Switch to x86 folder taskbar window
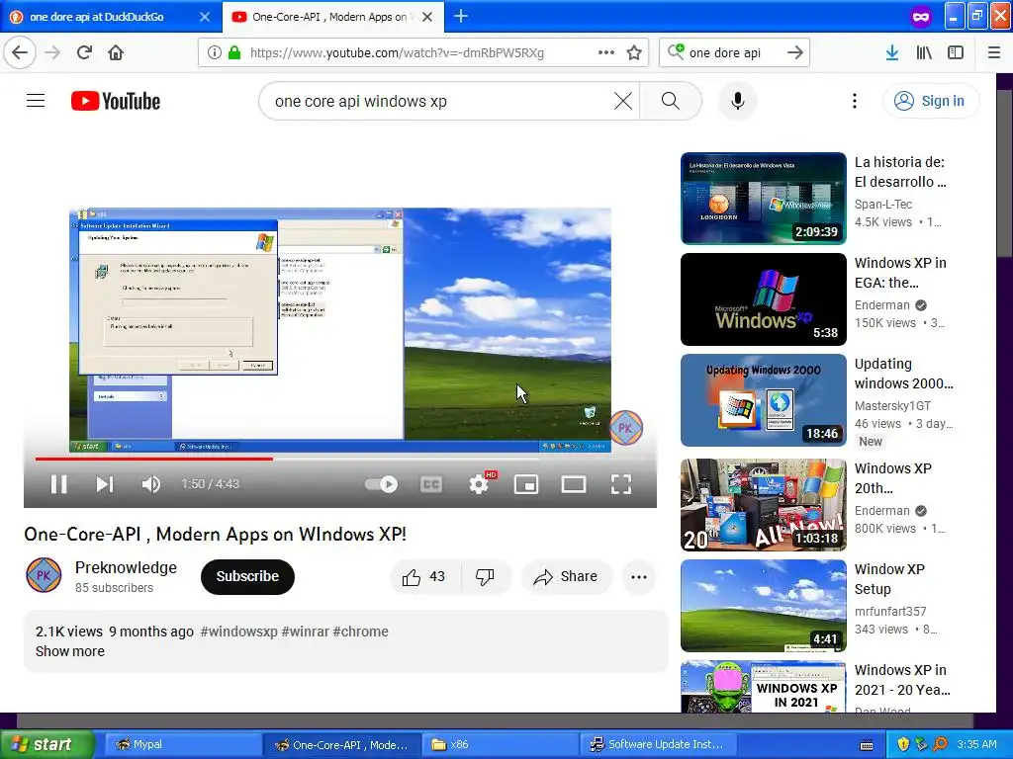This screenshot has width=1013, height=759. pyautogui.click(x=500, y=744)
